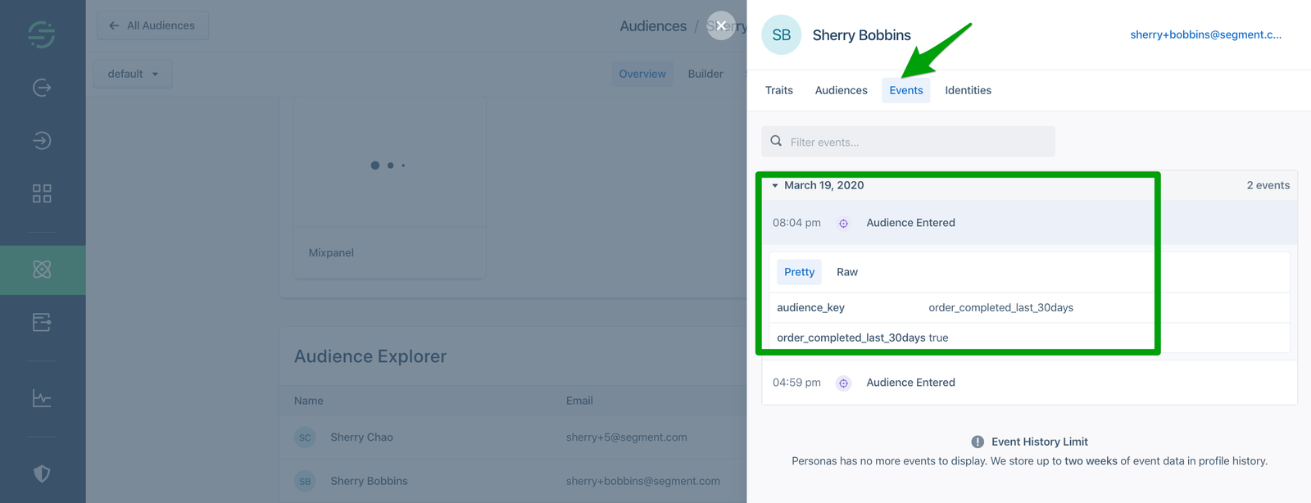Viewport: 1311px width, 503px height.
Task: Click the sherry+bobbins email link
Action: pyautogui.click(x=1205, y=34)
